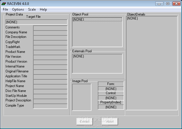Click the Image Pool preview box
This screenshot has height=129, width=182.
point(82,97)
